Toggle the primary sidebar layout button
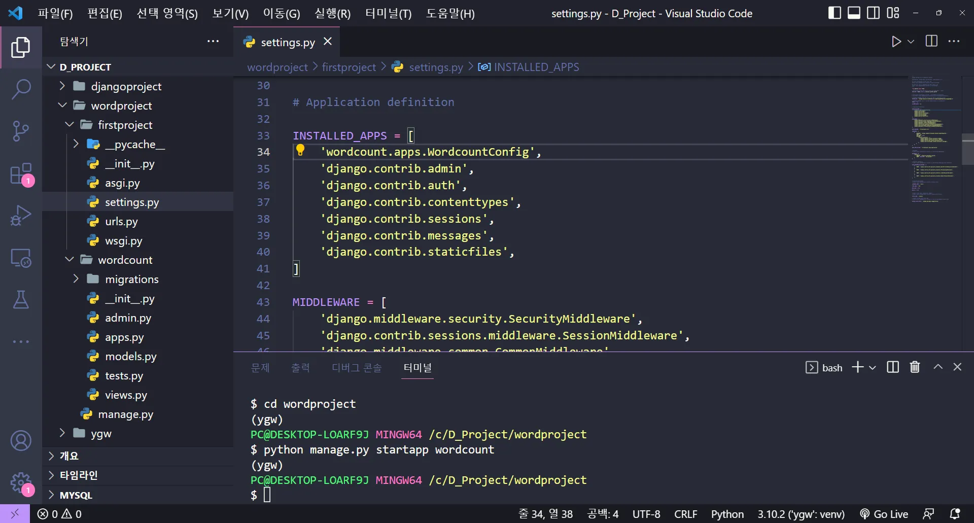This screenshot has width=974, height=523. pos(834,13)
